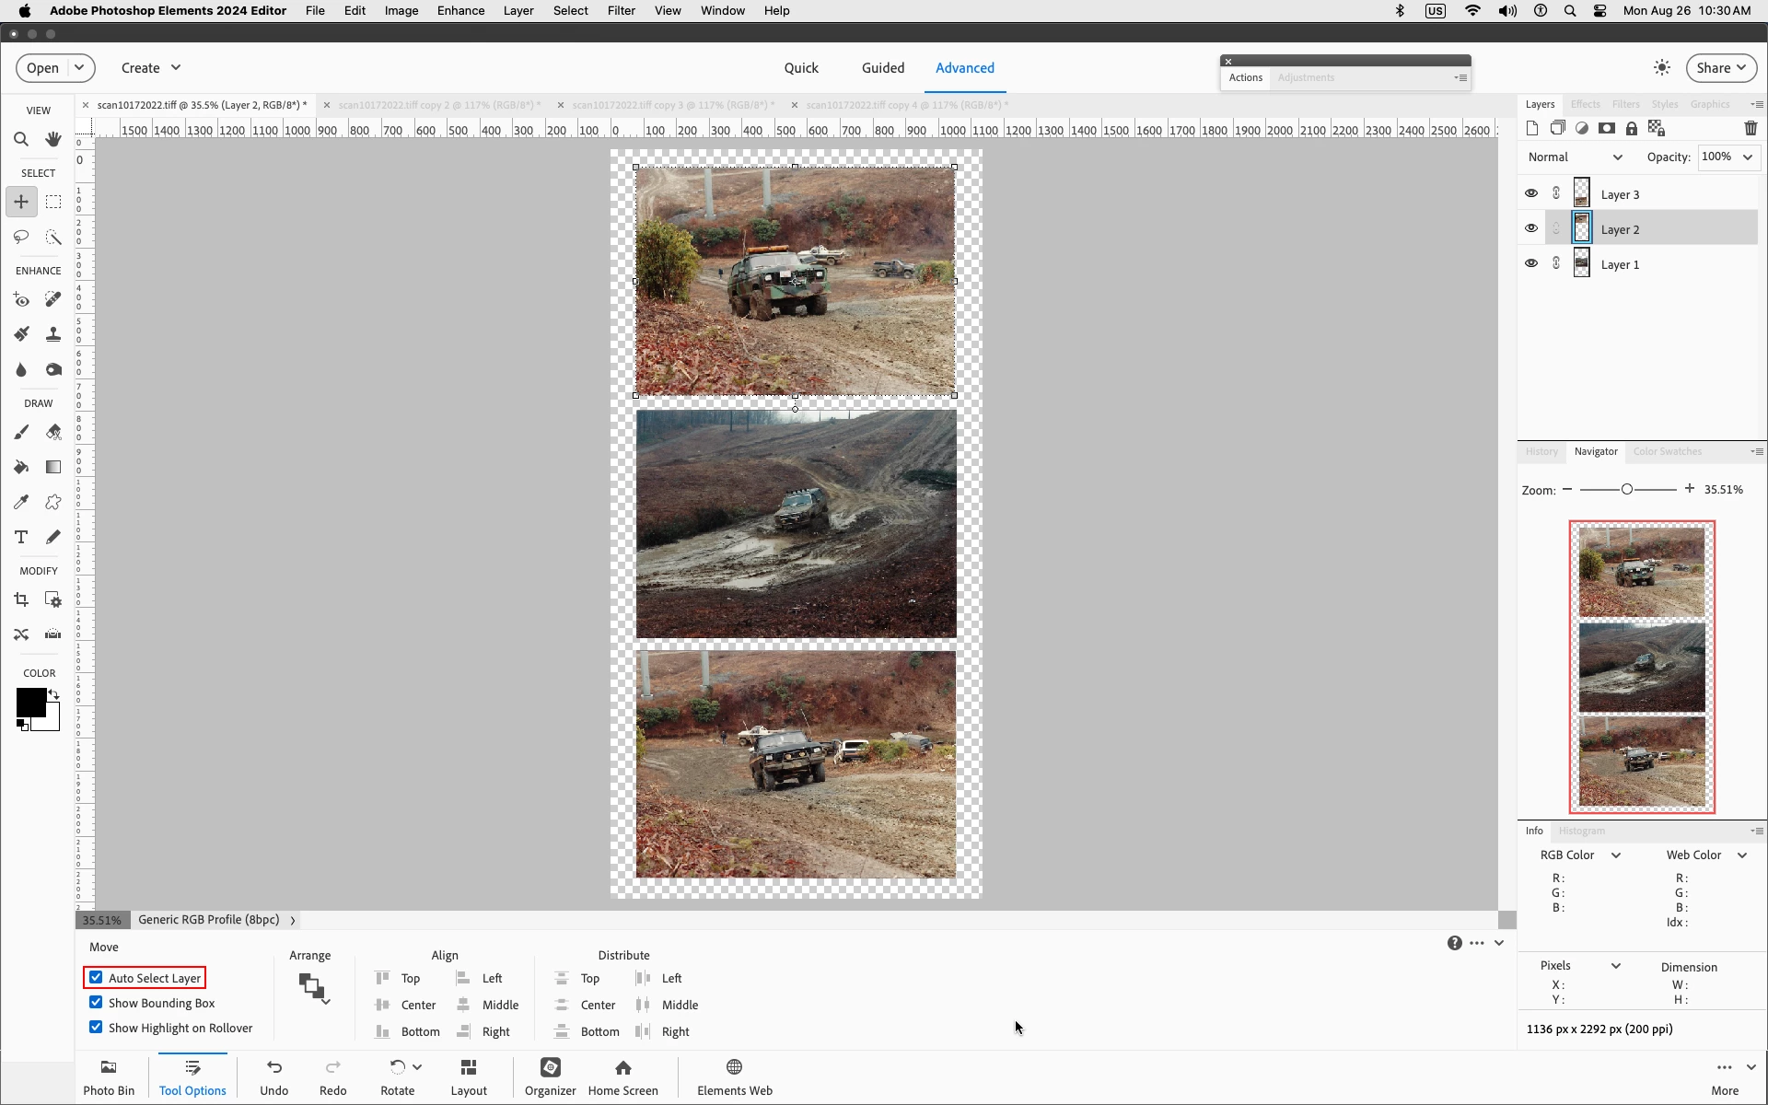Click the delete layer trash icon
The height and width of the screenshot is (1105, 1768).
(1751, 129)
